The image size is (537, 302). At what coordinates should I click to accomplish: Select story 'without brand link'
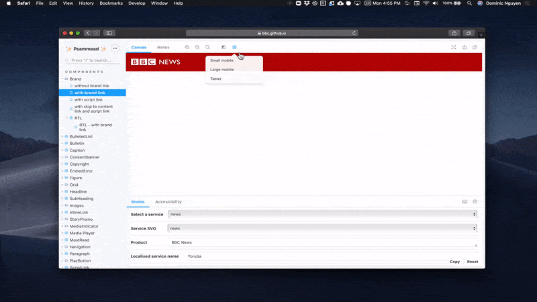tap(92, 86)
